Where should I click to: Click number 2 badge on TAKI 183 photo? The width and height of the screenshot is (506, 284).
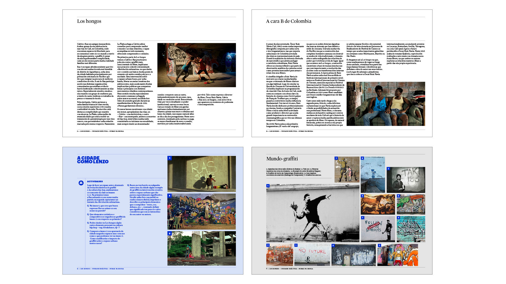click(388, 169)
